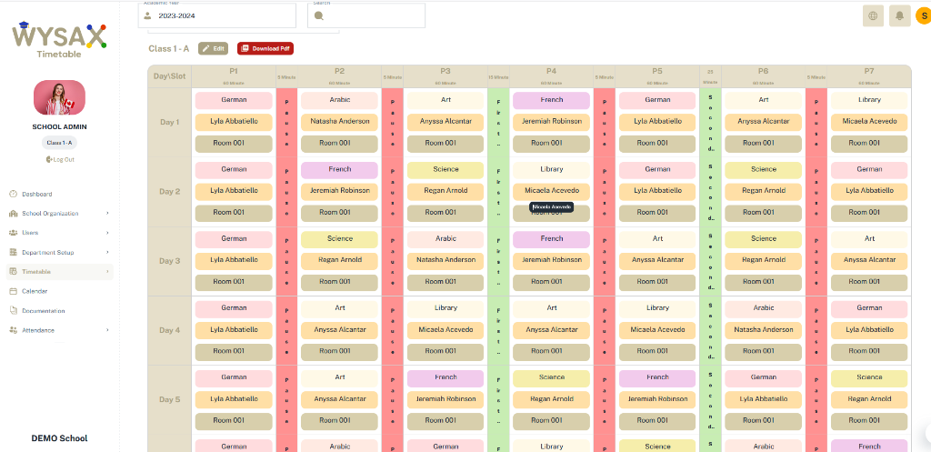This screenshot has height=452, width=931.
Task: Click in the Search input field
Action: point(366,15)
